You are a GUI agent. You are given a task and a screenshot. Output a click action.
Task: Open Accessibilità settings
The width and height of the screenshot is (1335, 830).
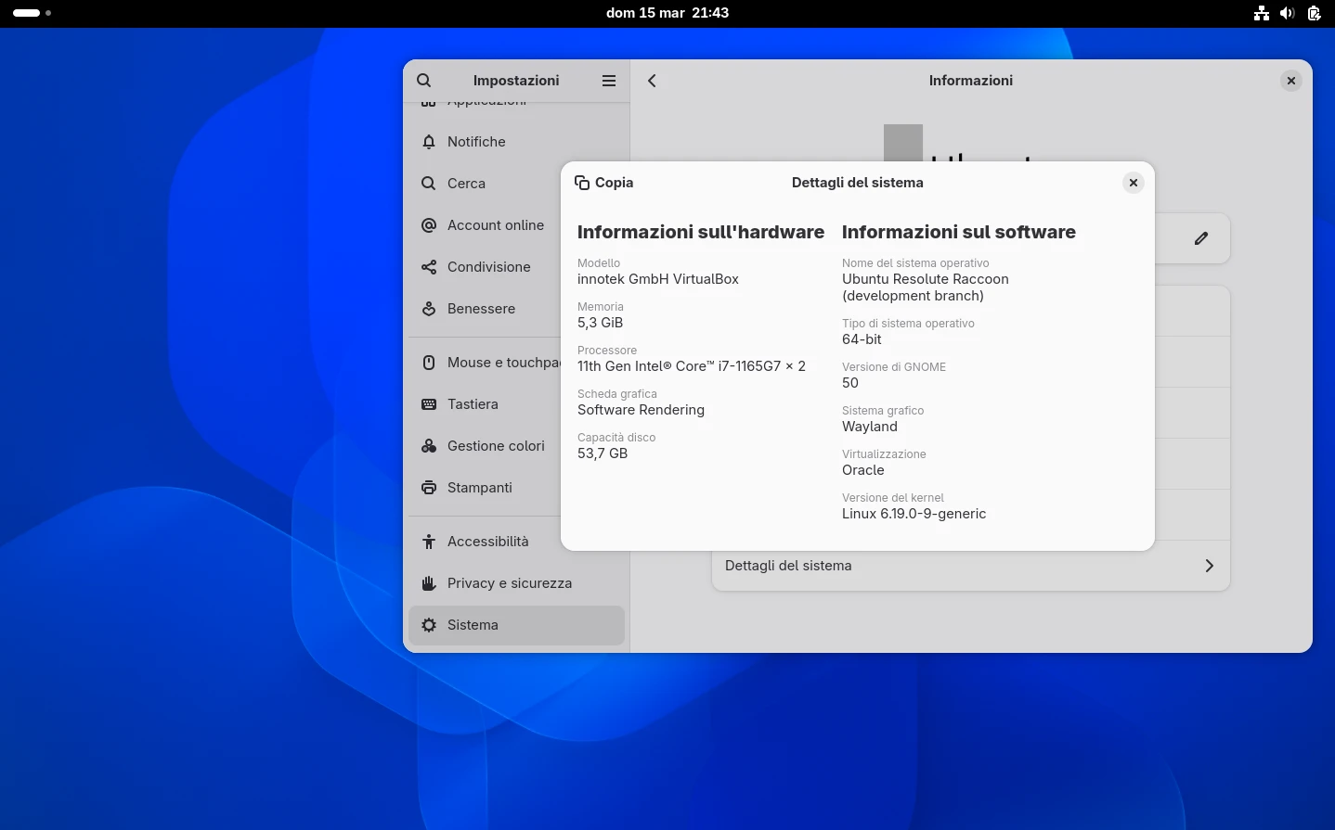coord(487,542)
